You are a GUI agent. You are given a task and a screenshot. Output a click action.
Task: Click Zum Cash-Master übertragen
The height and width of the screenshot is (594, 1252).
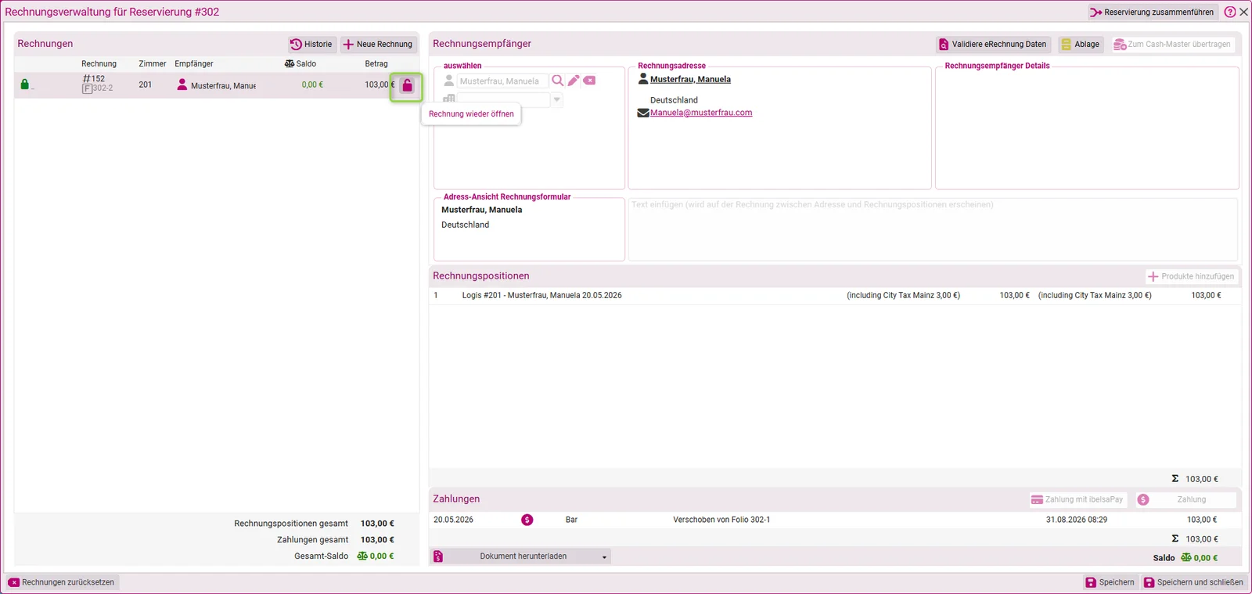click(x=1172, y=45)
